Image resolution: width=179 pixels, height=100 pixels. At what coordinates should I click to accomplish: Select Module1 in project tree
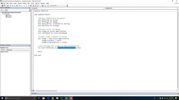[x=10, y=16]
